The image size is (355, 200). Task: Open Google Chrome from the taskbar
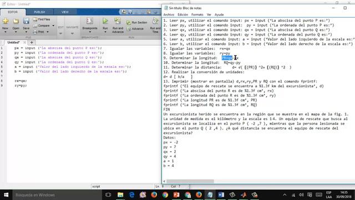[165, 195]
